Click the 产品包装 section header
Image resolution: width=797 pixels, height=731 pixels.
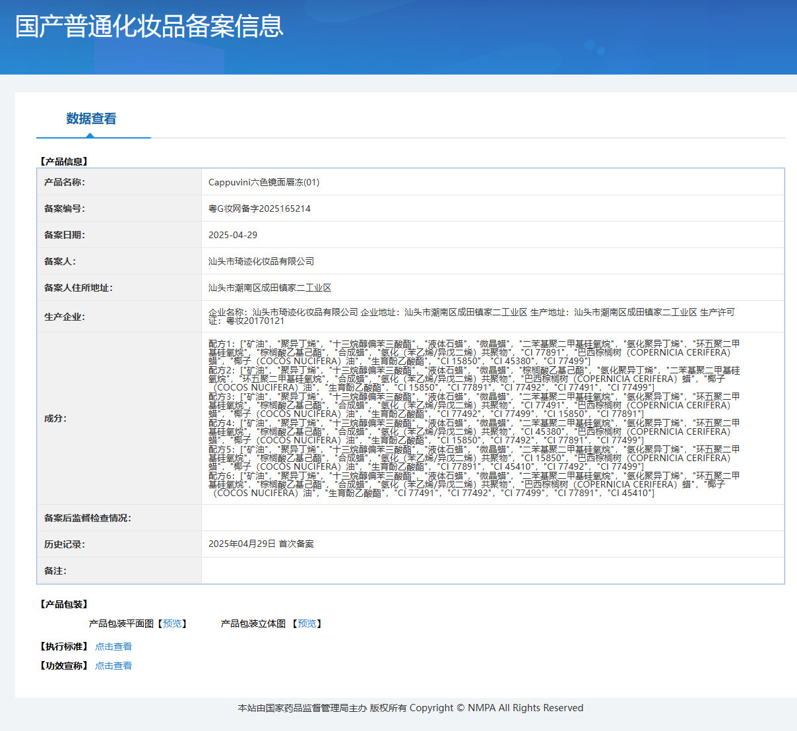click(63, 604)
